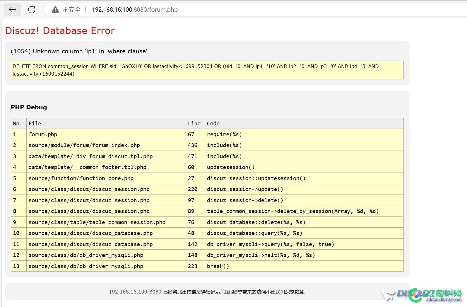Click the not-secure warning triangle icon
This screenshot has height=307, width=467.
[x=55, y=10]
